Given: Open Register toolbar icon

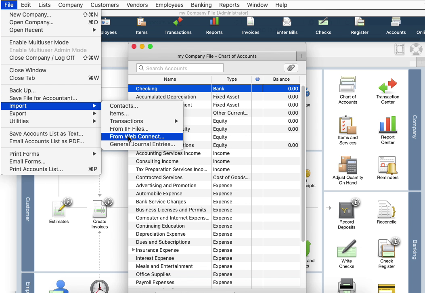Looking at the screenshot, I should [359, 26].
